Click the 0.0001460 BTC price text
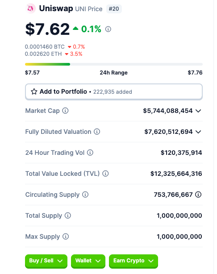 (x=45, y=47)
